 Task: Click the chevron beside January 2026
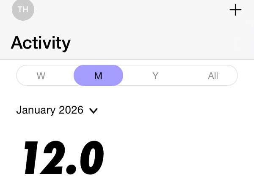coord(94,111)
